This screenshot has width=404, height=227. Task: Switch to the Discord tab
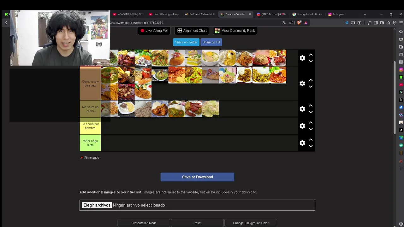pos(272,14)
